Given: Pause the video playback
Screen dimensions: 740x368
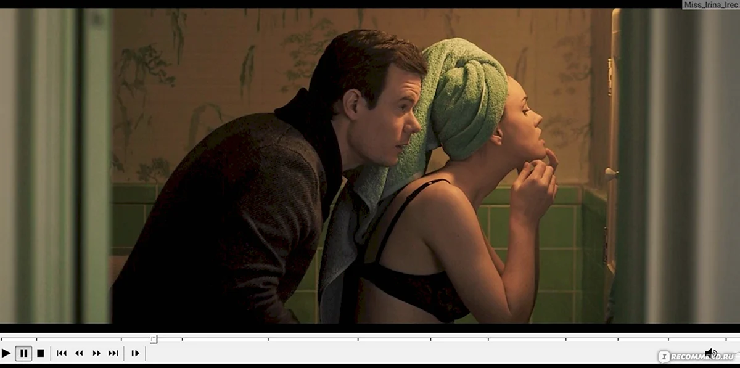Looking at the screenshot, I should coord(23,353).
